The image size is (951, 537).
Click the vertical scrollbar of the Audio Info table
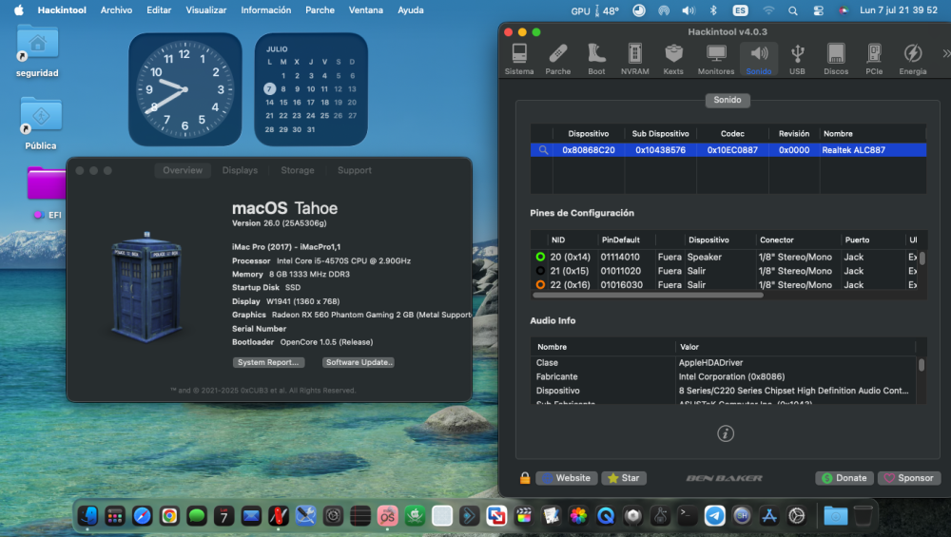point(922,364)
